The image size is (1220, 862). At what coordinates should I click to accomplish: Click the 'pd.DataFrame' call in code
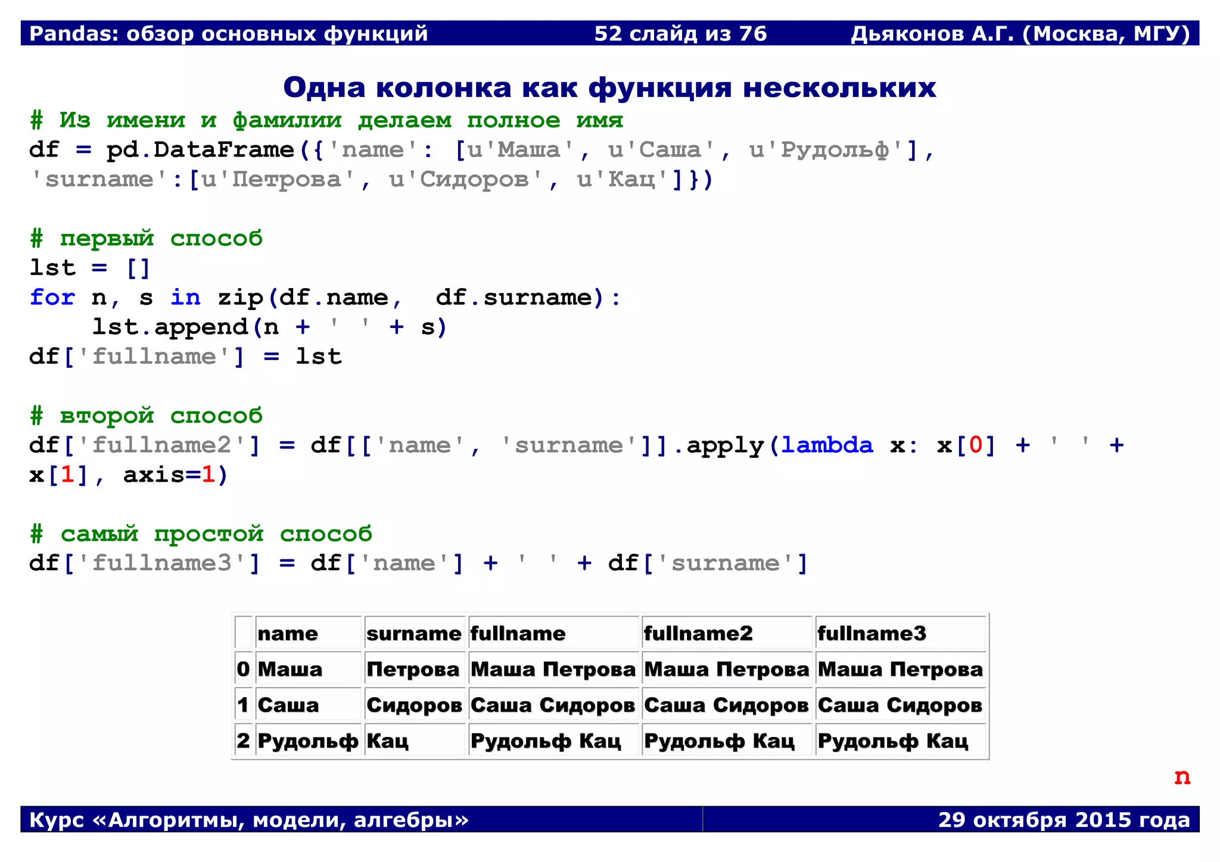(201, 149)
